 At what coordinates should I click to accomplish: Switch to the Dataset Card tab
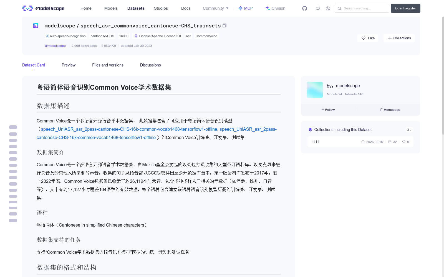point(34,65)
